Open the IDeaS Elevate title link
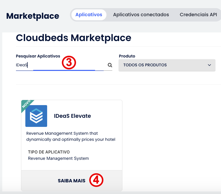The width and height of the screenshot is (221, 194). pyautogui.click(x=72, y=116)
